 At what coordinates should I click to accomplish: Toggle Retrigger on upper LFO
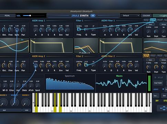(164, 24)
